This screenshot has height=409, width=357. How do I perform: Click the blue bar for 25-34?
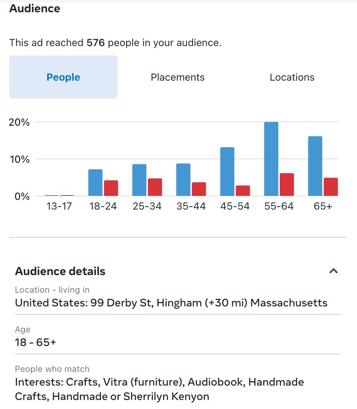(x=139, y=180)
